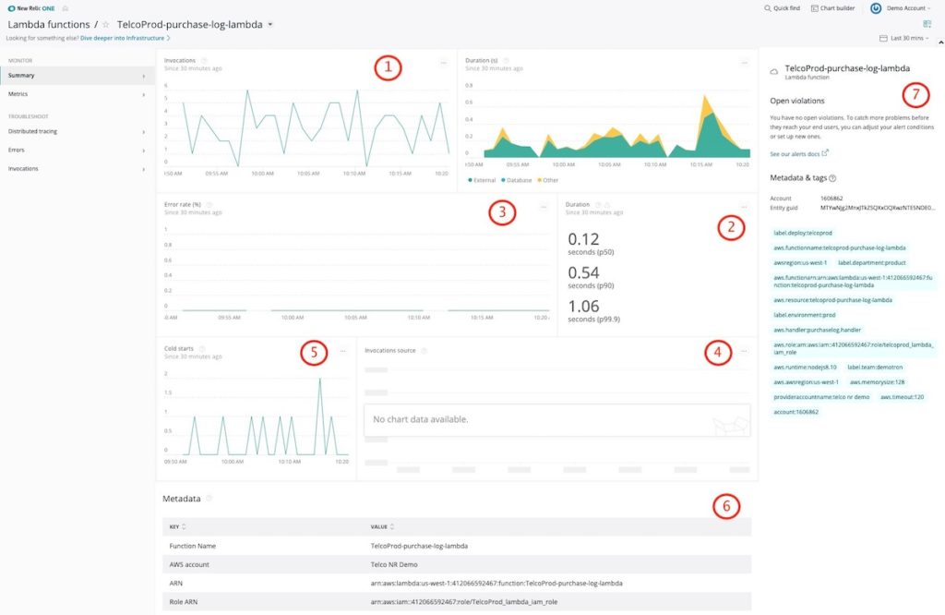Viewport: 945px width, 615px height.
Task: Click the aws.memorysize:128 tag
Action: (x=877, y=382)
